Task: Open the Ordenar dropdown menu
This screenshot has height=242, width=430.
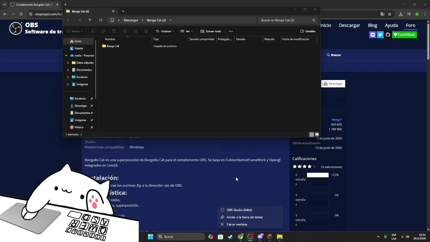Action: (x=165, y=31)
